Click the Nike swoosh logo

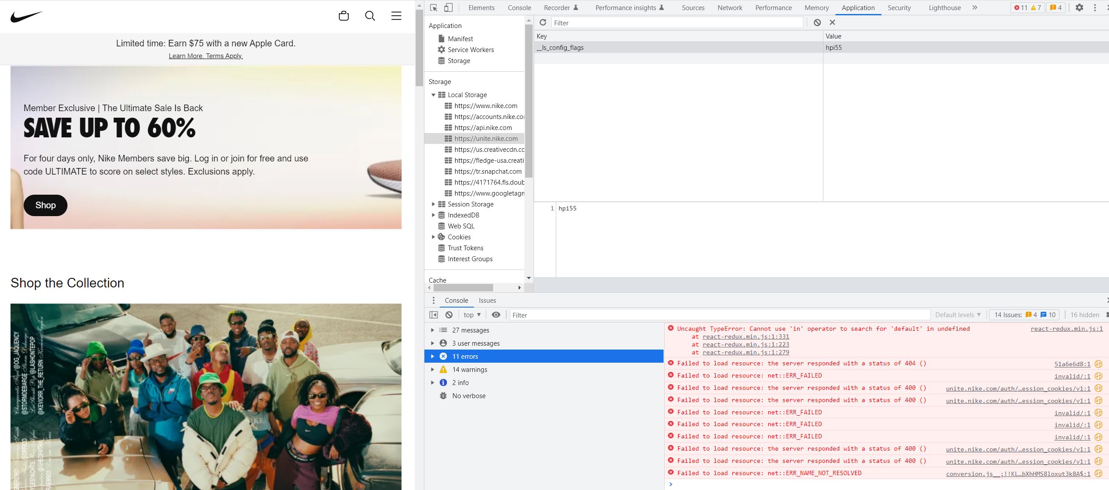pos(27,16)
